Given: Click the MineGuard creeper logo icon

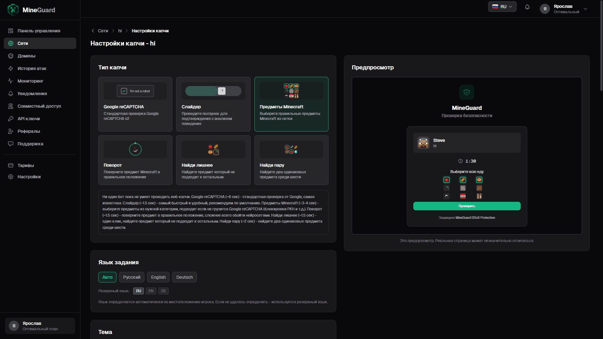Looking at the screenshot, I should (x=13, y=10).
